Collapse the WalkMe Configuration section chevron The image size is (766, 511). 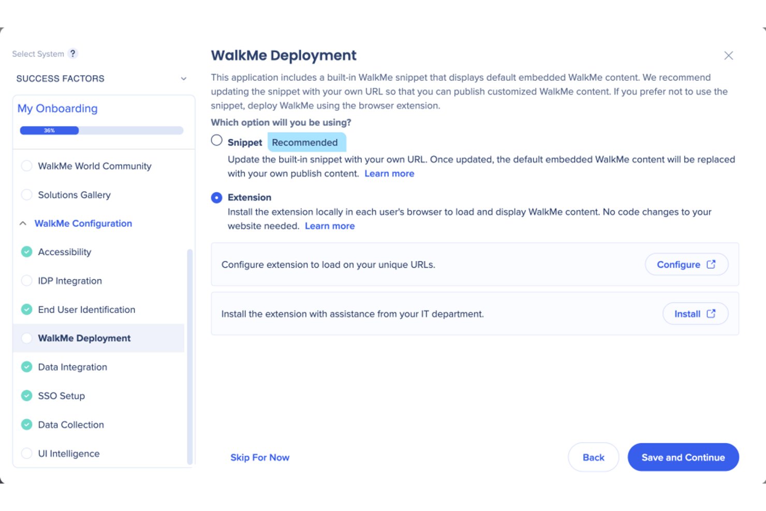coord(23,223)
